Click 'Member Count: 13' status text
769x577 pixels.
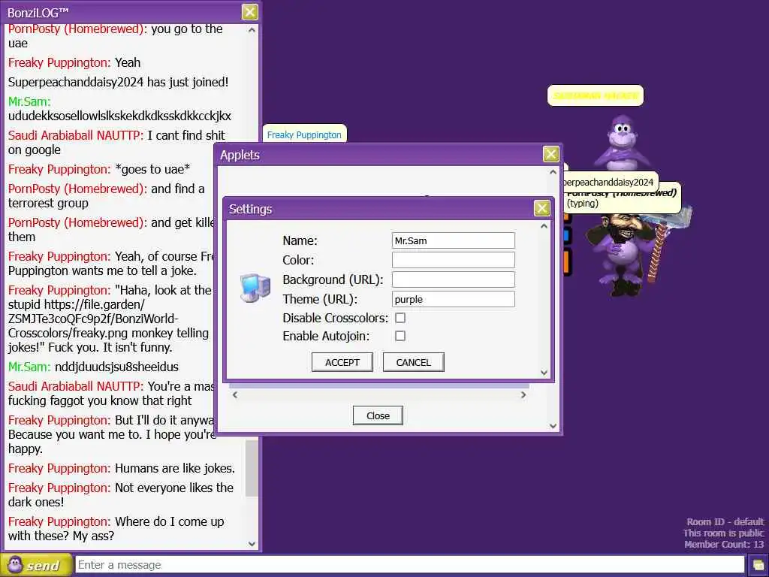coord(724,544)
